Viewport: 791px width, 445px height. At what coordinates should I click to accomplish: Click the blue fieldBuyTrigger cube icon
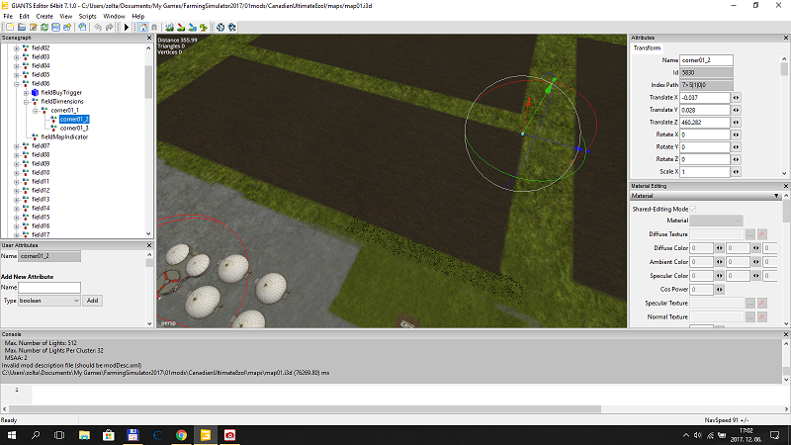[35, 93]
